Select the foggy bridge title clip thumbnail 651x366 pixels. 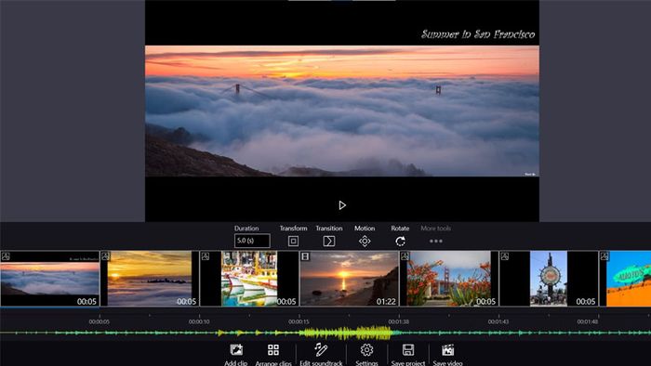click(x=50, y=279)
